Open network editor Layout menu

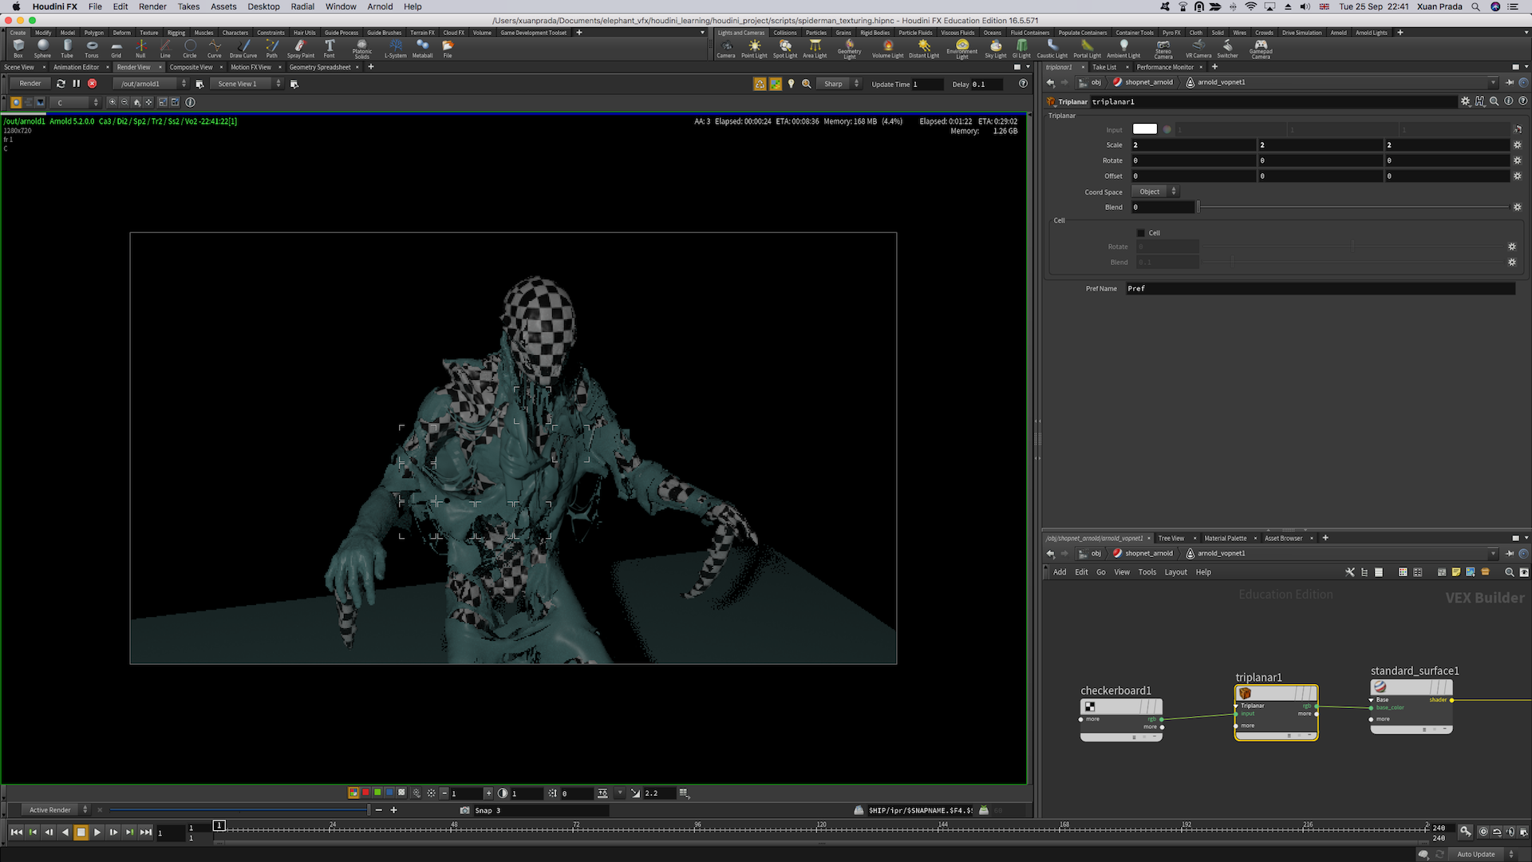pos(1175,572)
